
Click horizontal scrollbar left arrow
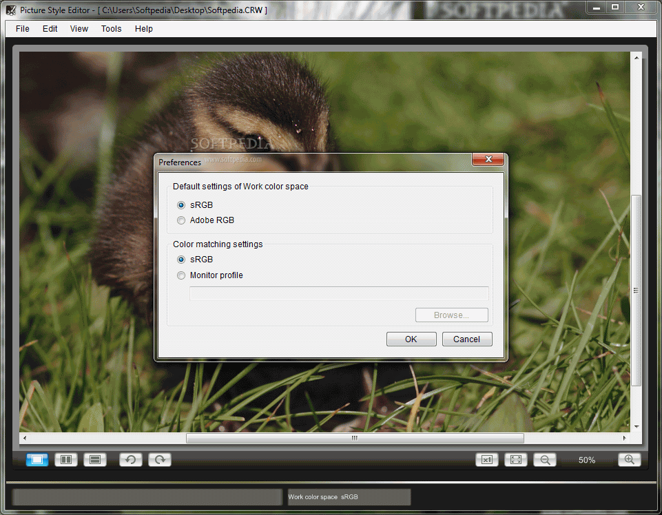[25, 438]
